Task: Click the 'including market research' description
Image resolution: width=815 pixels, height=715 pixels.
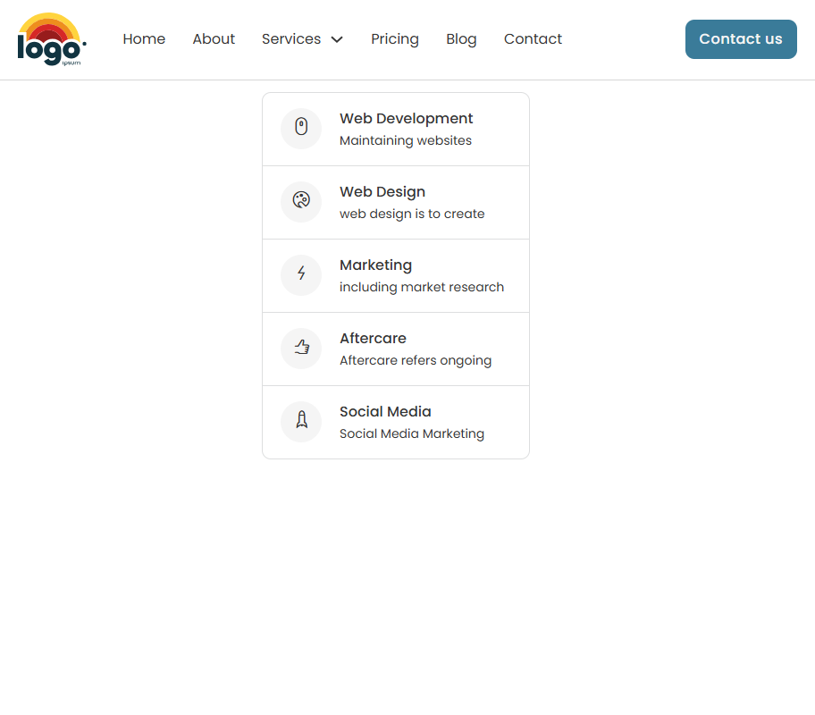Action: [422, 288]
